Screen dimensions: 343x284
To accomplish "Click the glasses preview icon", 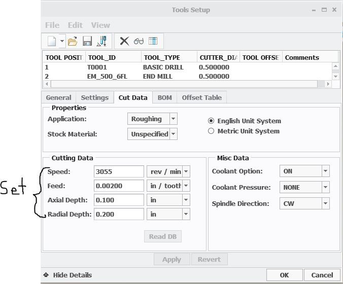I will [139, 41].
